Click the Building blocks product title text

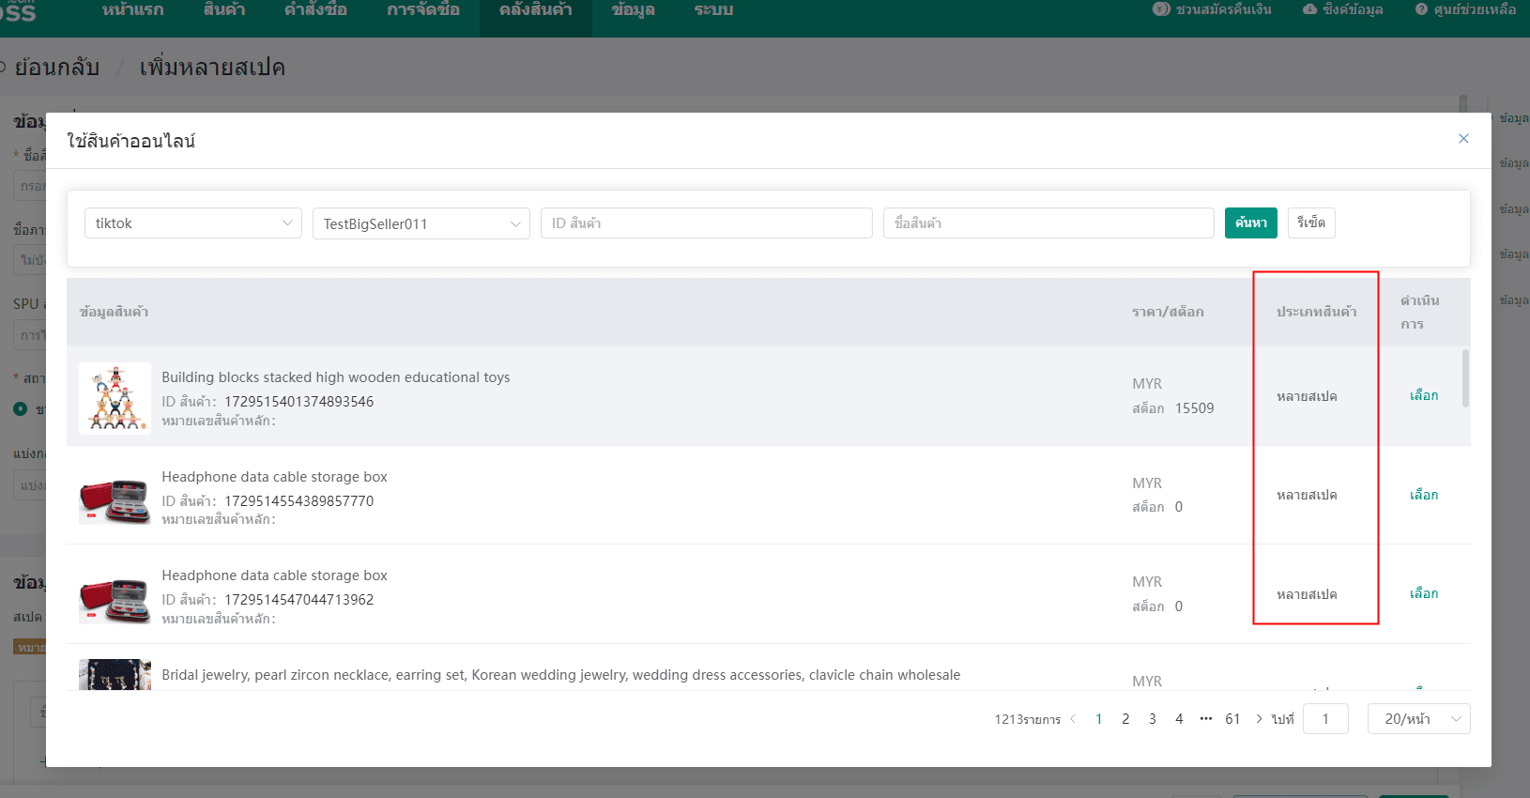336,377
